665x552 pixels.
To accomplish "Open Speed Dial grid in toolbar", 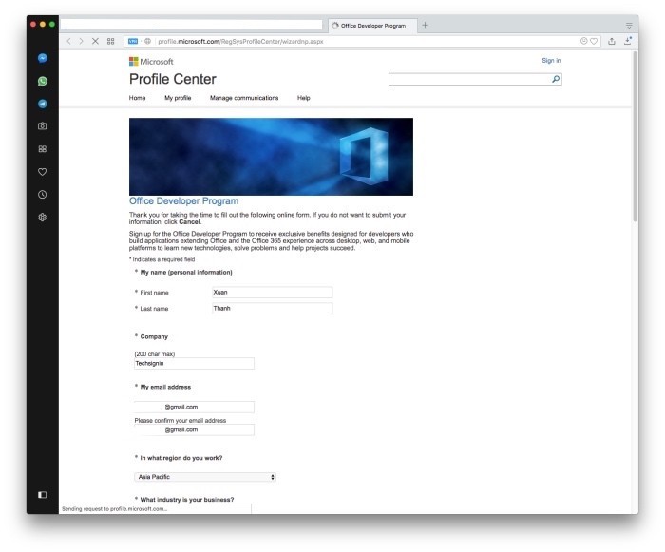I will [111, 41].
